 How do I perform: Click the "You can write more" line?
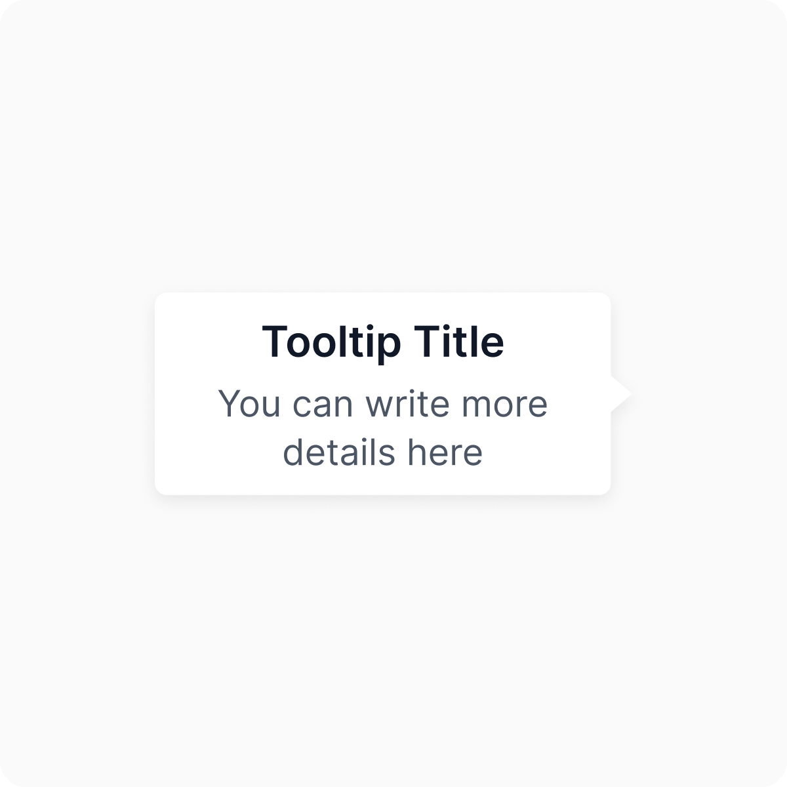[383, 403]
